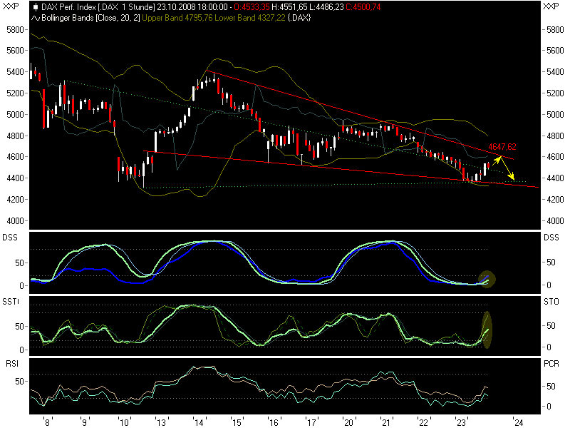Click the 50 level beside the RSI label
Viewport: 570px width, 428px height.
(x=19, y=382)
